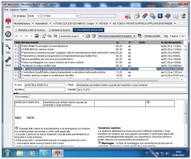Open the WIS module in the sidebar
Image resolution: width=191 pixels, height=159 pixels.
coord(8,23)
